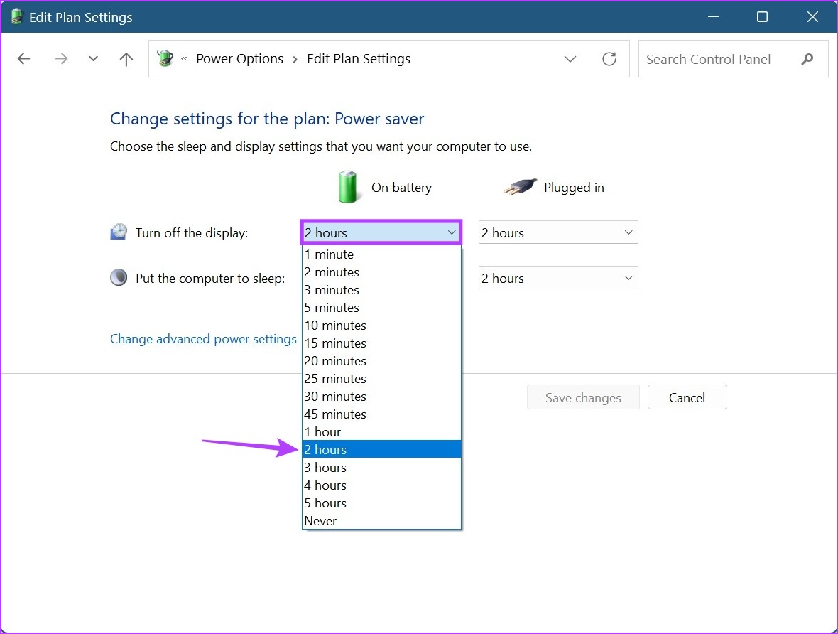Open recent locations chevron beside forward arrow
The height and width of the screenshot is (634, 838).
(94, 59)
